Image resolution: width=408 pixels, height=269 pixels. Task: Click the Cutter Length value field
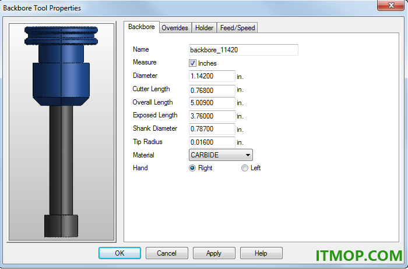tap(212, 90)
